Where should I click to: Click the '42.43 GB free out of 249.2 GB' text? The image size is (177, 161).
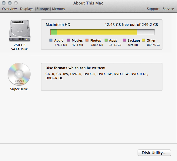click(131, 25)
